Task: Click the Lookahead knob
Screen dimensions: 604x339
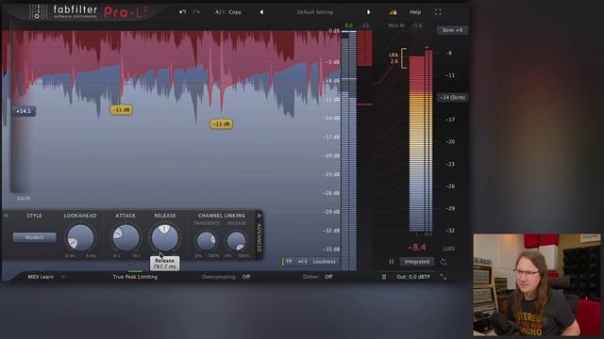Action: [x=80, y=237]
